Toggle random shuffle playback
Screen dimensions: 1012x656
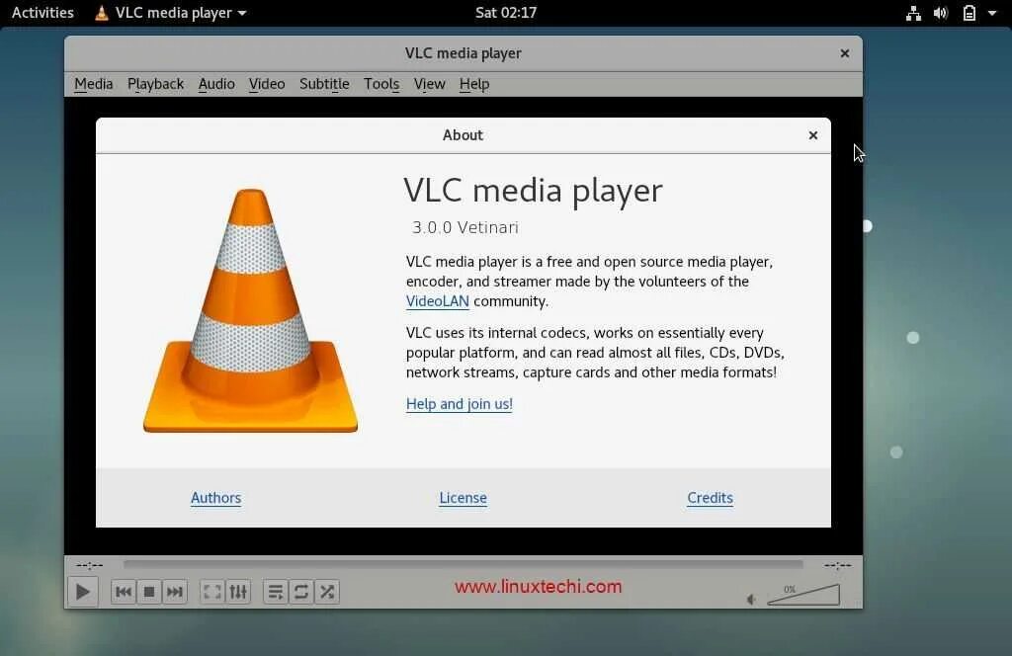tap(326, 592)
